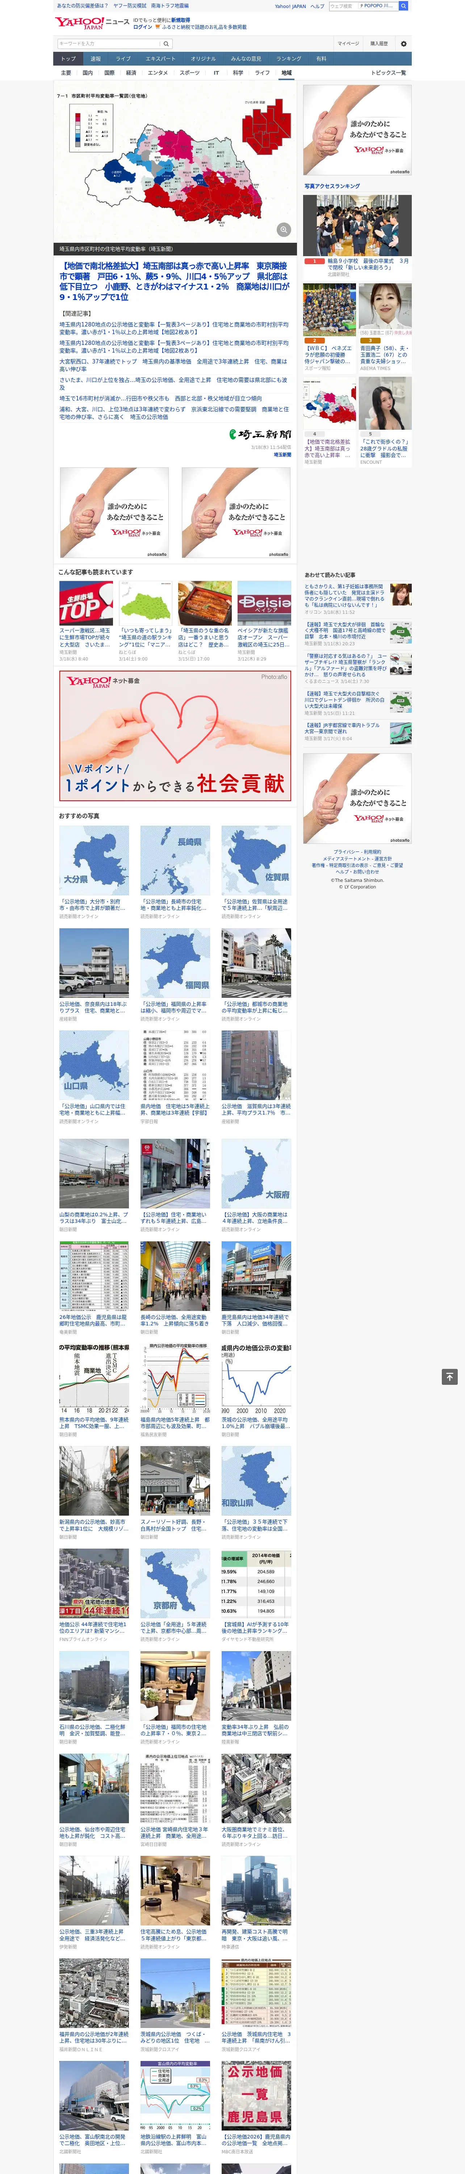Open ranking 3 青田典子 article
This screenshot has height=2174, width=465.
tap(386, 311)
